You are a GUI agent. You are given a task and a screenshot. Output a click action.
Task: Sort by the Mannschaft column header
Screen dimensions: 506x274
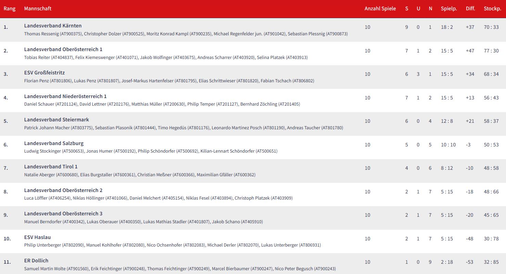[38, 9]
